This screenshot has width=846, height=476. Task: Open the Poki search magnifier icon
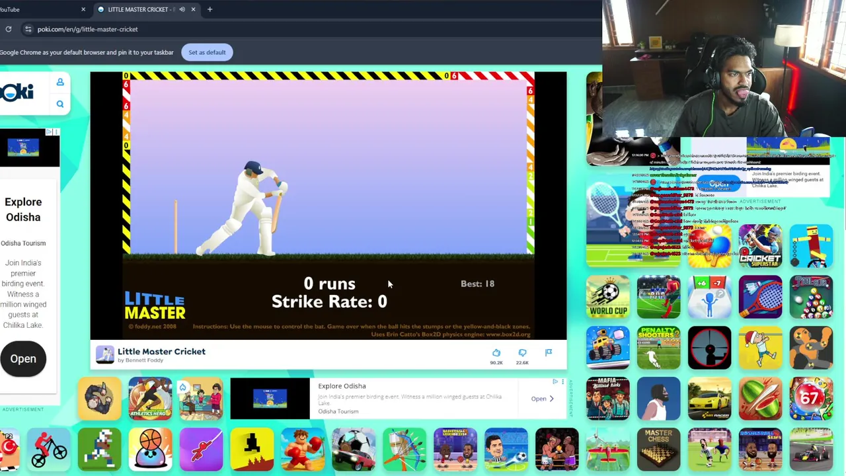60,104
